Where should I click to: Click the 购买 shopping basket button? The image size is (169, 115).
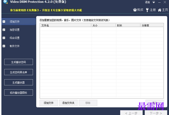pyautogui.click(x=138, y=10)
